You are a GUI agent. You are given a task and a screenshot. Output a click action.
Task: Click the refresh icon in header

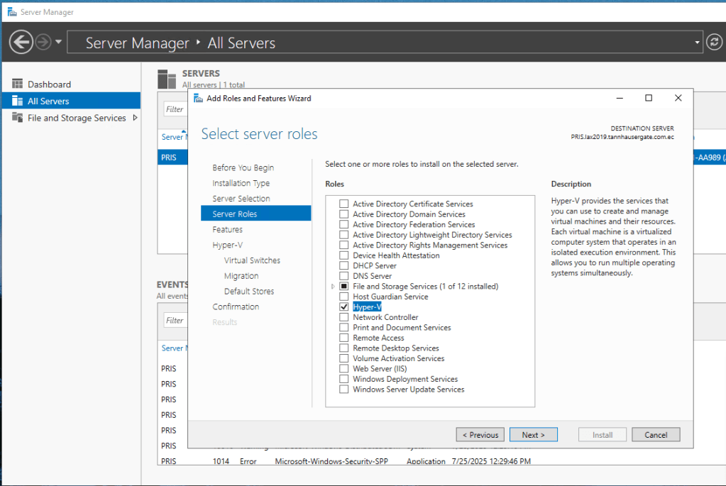tap(715, 43)
